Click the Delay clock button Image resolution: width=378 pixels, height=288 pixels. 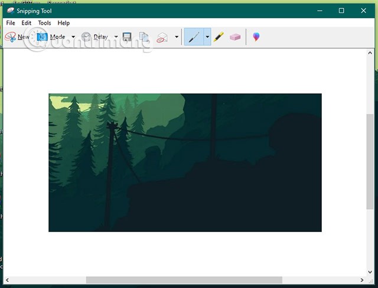point(94,37)
